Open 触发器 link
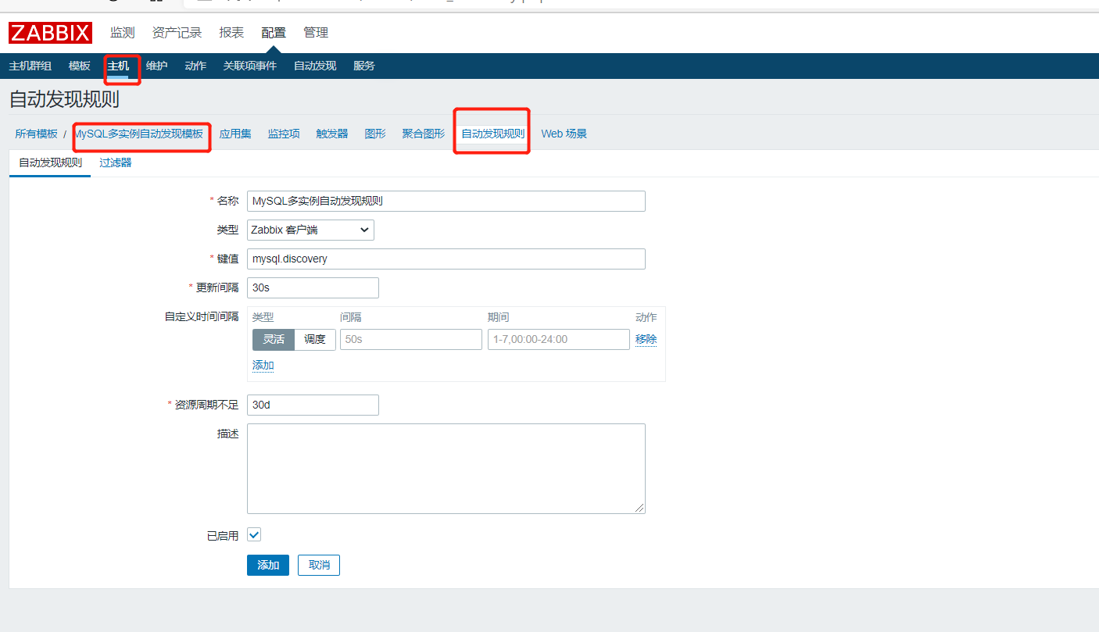 point(332,134)
